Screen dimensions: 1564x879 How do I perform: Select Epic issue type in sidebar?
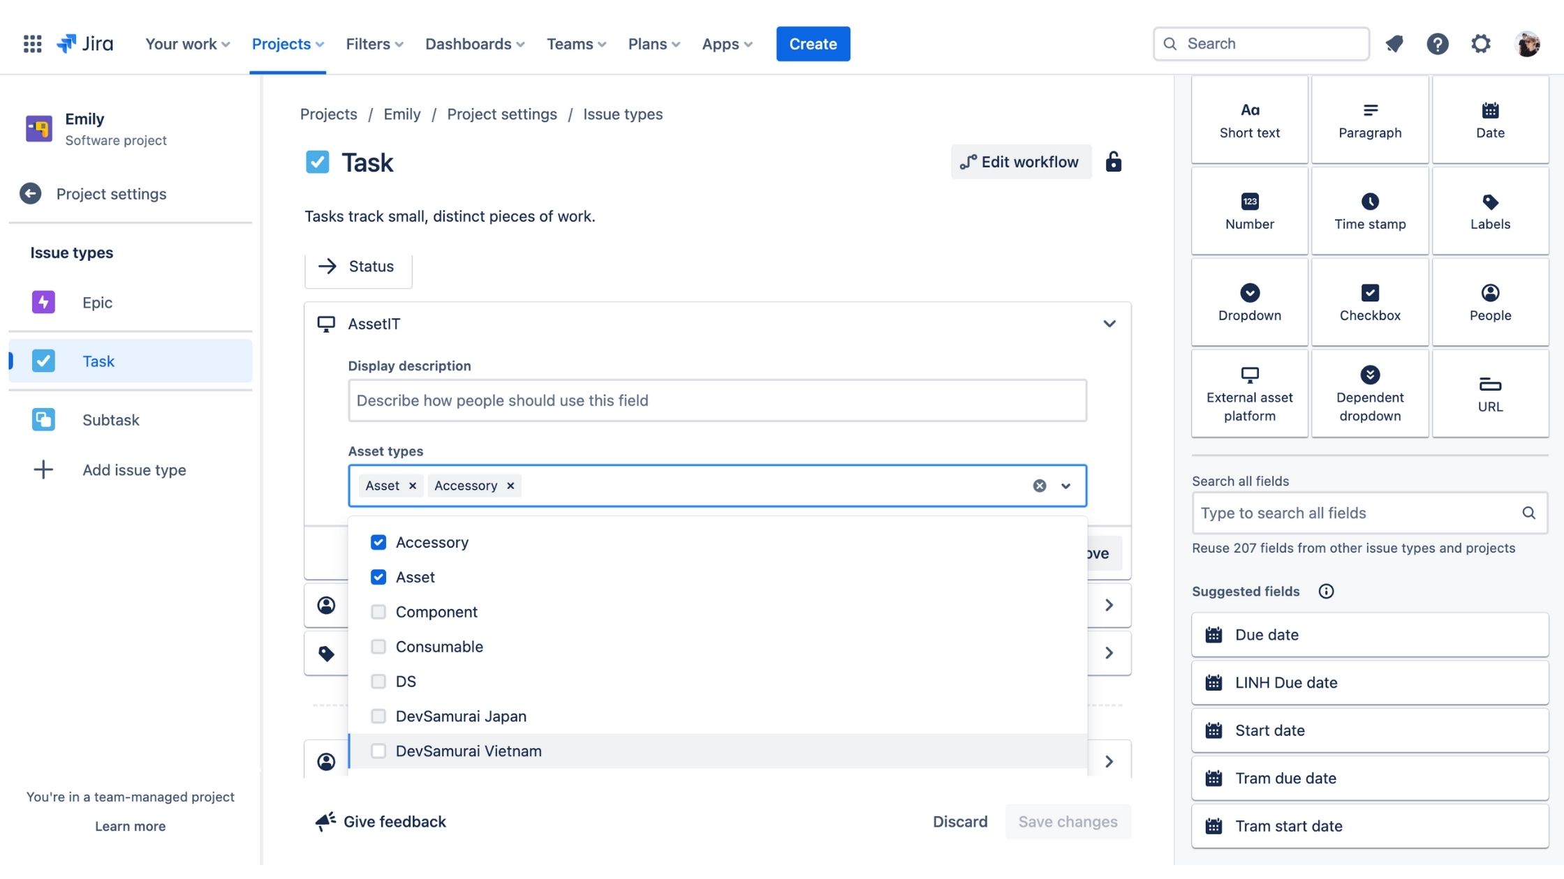coord(97,303)
